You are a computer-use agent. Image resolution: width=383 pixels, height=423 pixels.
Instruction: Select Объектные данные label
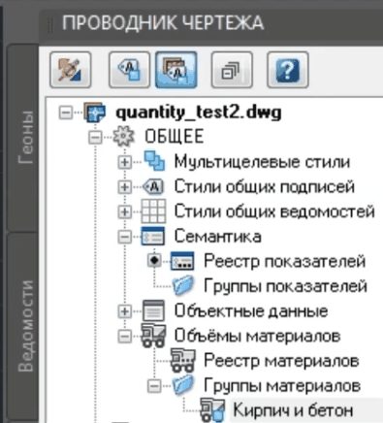click(x=251, y=310)
